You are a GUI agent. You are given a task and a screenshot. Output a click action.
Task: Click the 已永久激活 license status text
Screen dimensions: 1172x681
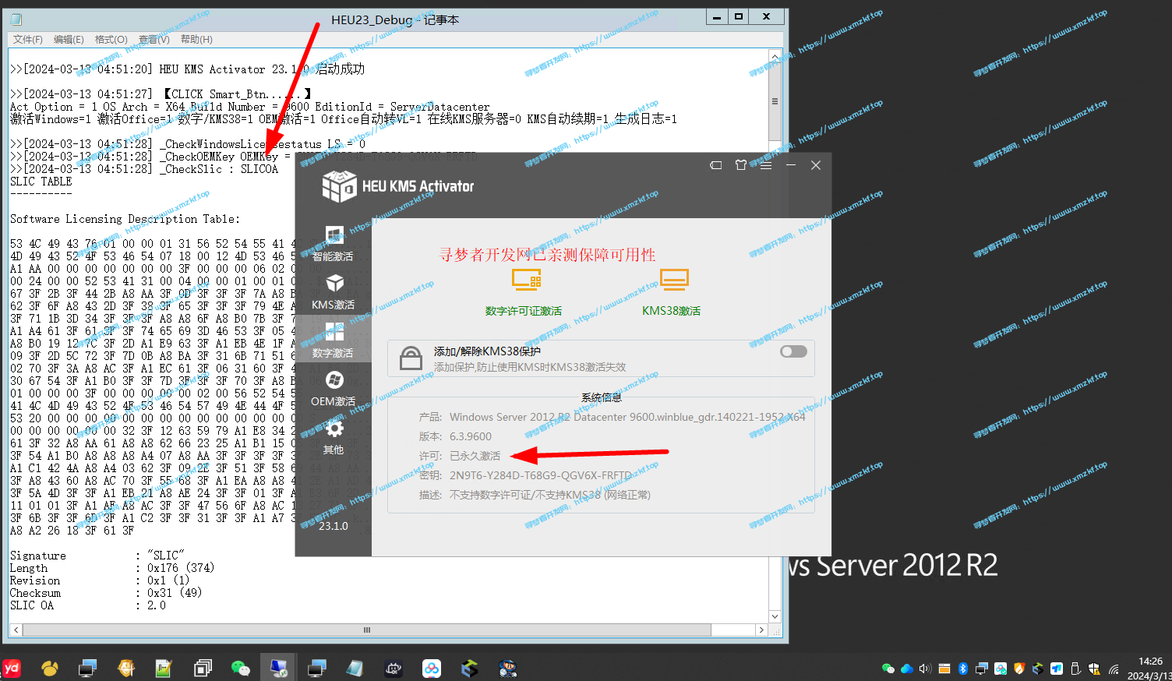475,456
